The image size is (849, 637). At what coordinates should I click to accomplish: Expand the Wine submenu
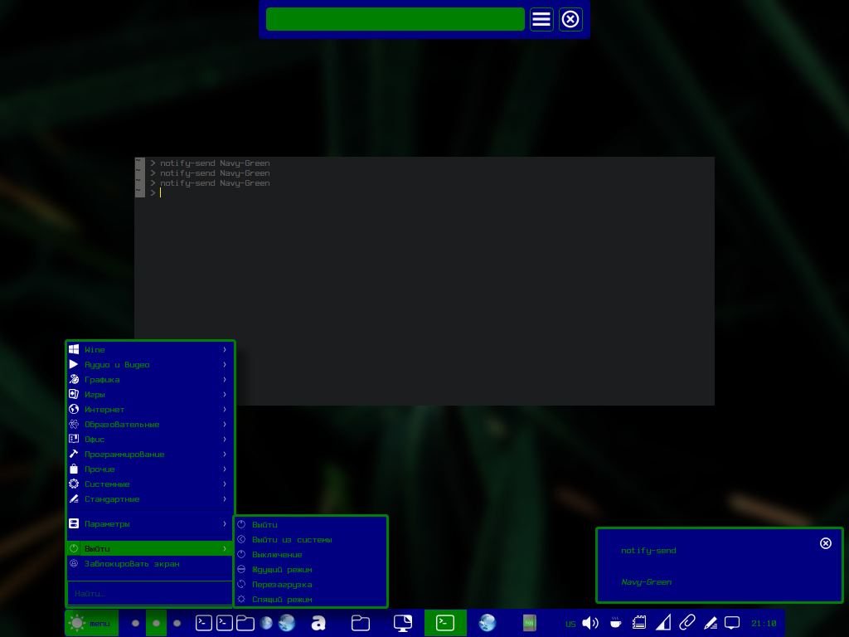pyautogui.click(x=149, y=350)
